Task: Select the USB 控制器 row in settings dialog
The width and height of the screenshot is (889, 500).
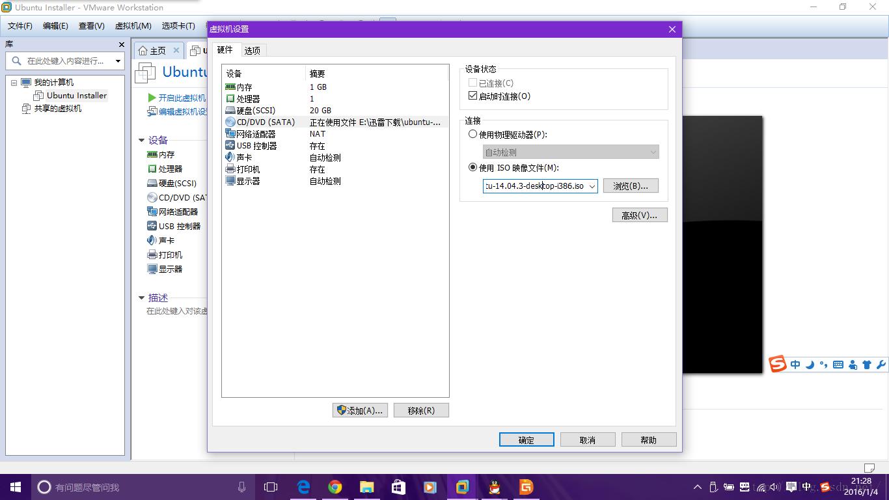Action: pos(336,146)
